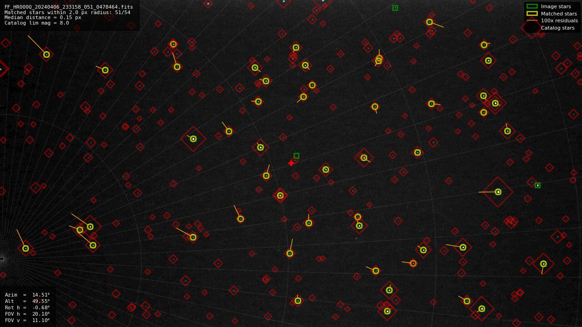Click the 'Image stars' legend label
Image resolution: width=582 pixels, height=327 pixels.
click(x=556, y=6)
